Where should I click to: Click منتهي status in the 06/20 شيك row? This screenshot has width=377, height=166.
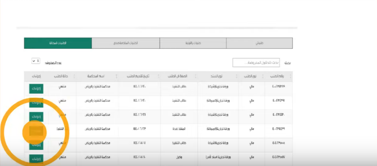tap(62, 86)
